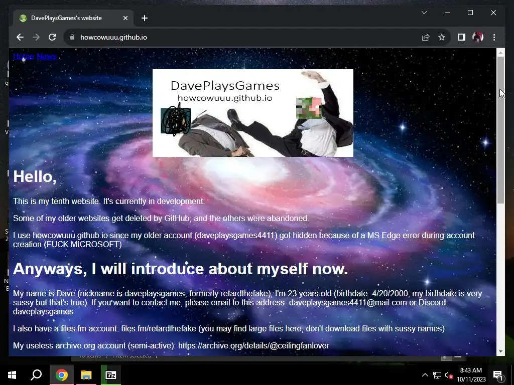Open File Explorer from the taskbar

[86, 375]
